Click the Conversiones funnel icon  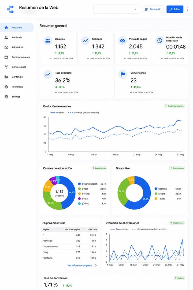(x=6, y=67)
